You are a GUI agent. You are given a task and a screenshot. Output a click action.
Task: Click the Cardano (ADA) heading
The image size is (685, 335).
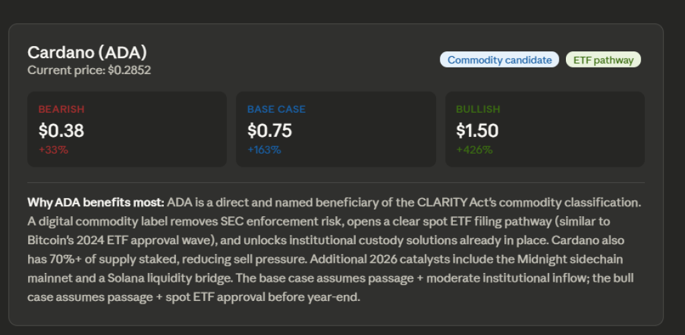pyautogui.click(x=87, y=53)
